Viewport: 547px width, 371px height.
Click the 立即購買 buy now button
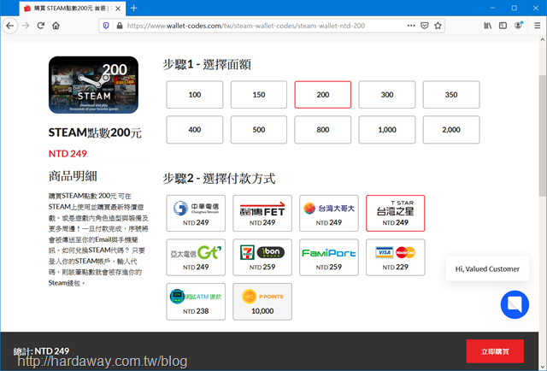[495, 351]
